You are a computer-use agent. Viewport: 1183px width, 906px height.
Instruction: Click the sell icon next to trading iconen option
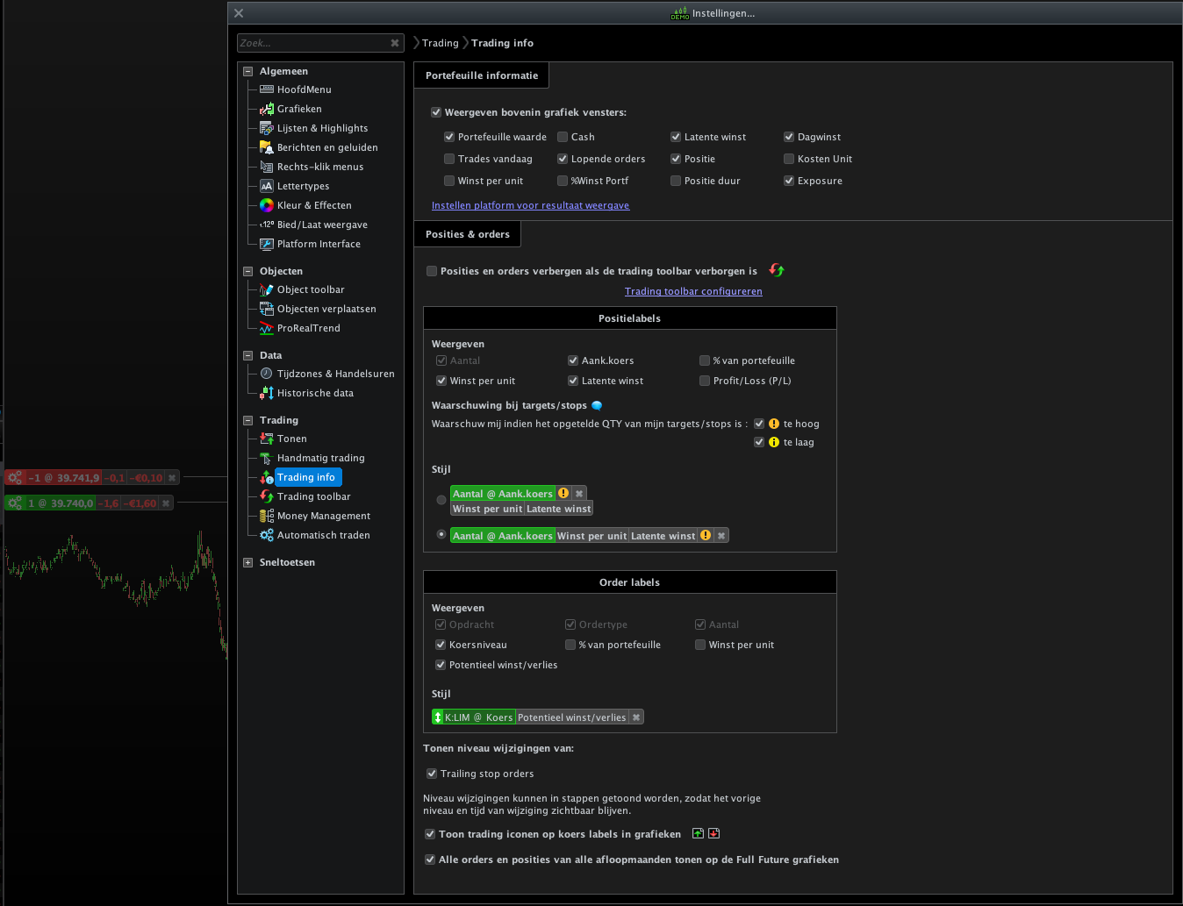coord(713,833)
